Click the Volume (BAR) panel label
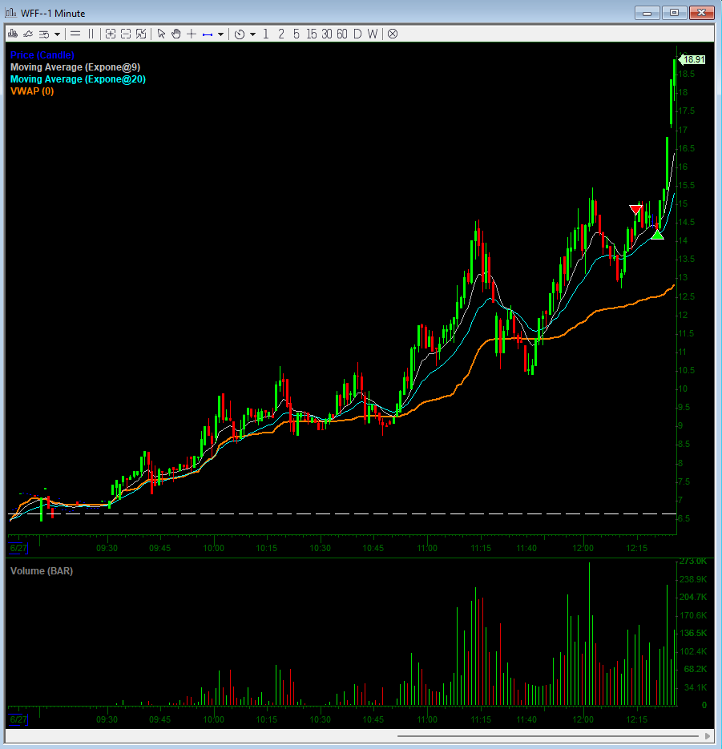 42,571
